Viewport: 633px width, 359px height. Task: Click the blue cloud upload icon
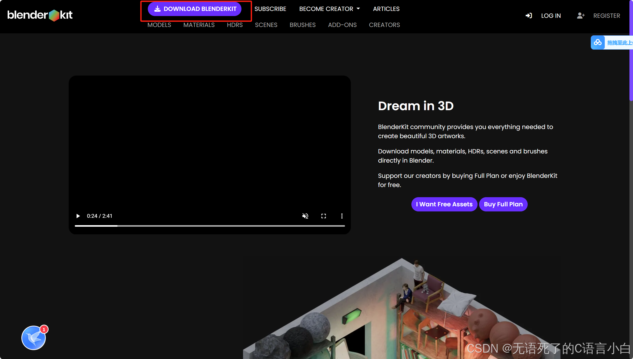598,42
